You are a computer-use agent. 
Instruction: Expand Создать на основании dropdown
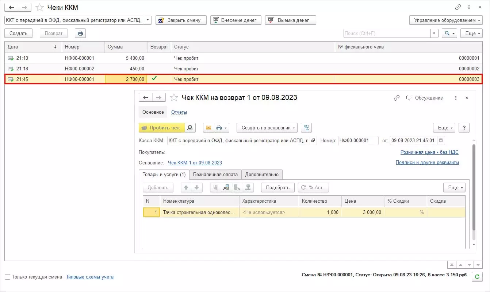point(267,128)
